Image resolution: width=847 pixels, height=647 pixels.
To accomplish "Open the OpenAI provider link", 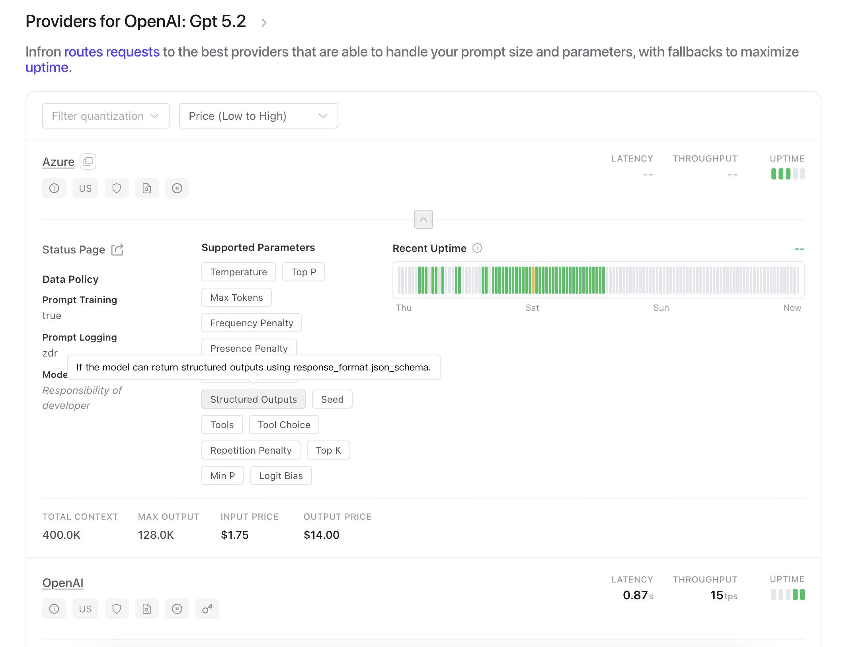I will pos(63,583).
